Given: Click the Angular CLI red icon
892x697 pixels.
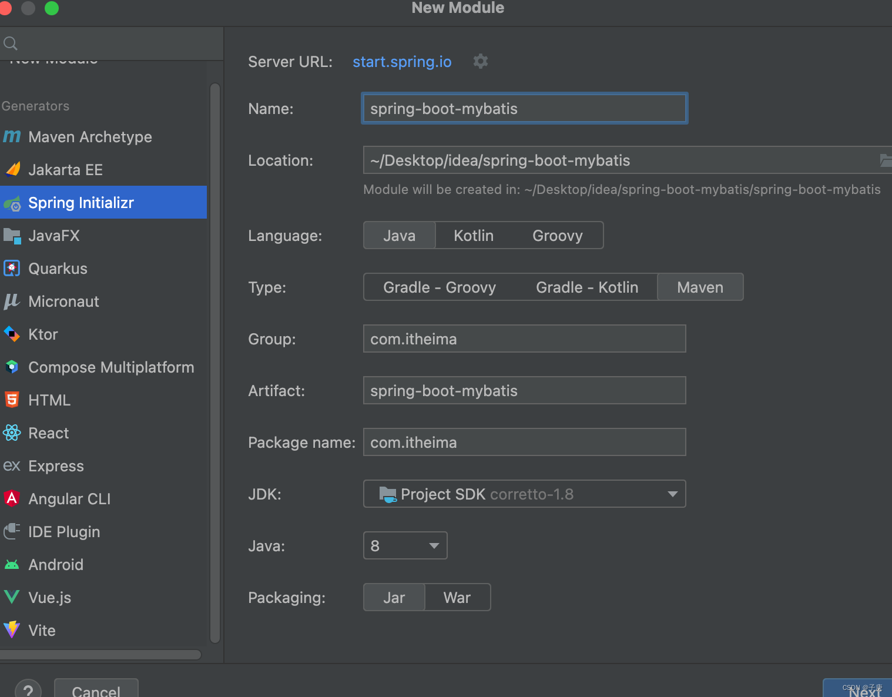Looking at the screenshot, I should 12,498.
